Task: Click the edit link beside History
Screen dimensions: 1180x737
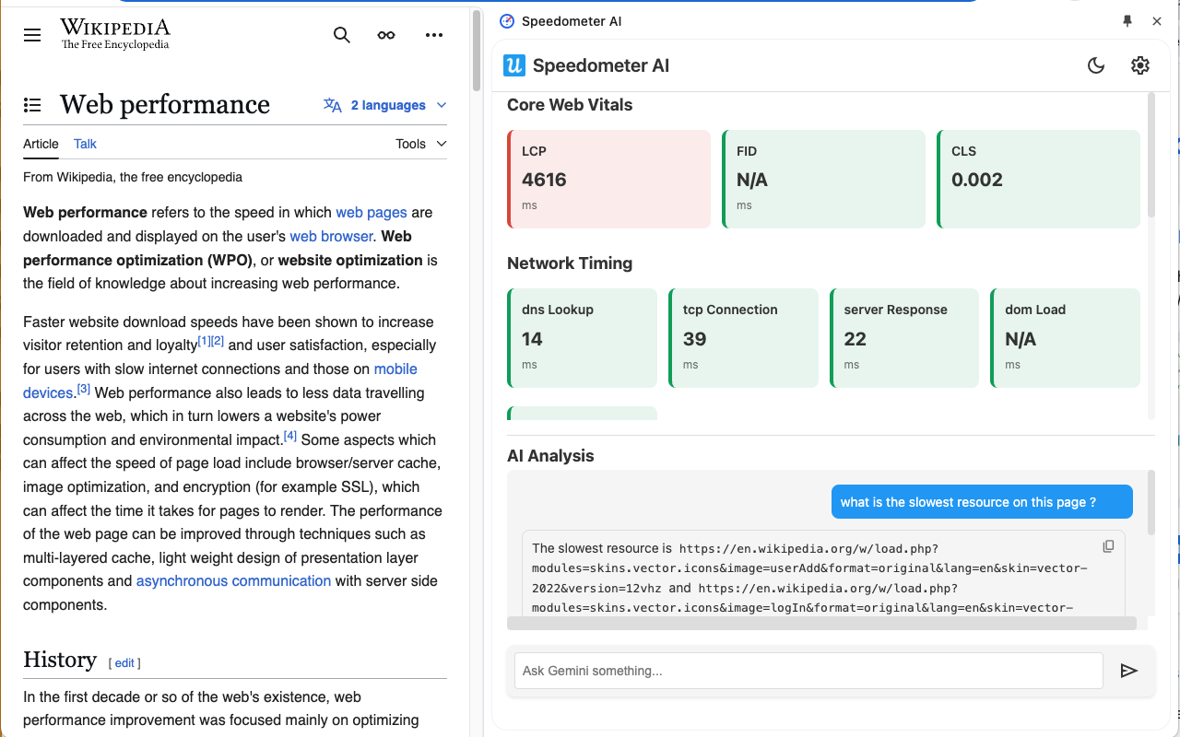Action: [x=124, y=662]
